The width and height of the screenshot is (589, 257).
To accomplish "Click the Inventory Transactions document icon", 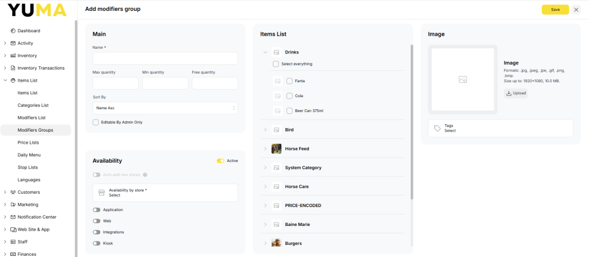I will tap(13, 68).
